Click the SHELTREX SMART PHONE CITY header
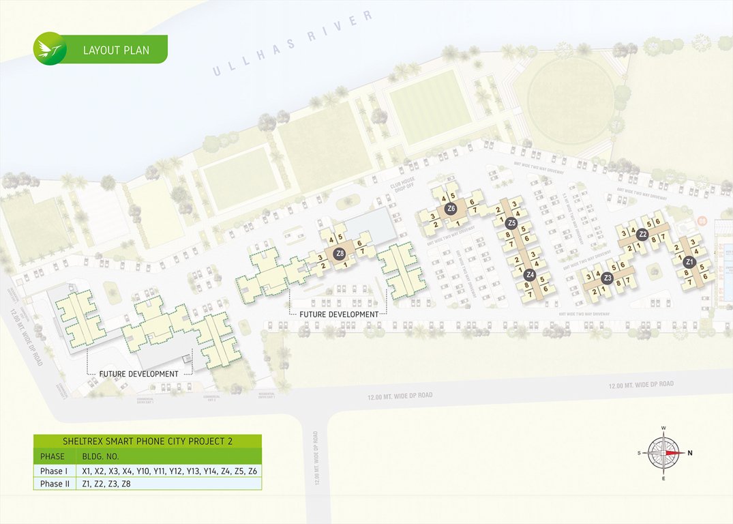Viewport: 733px width, 524px height. (147, 441)
